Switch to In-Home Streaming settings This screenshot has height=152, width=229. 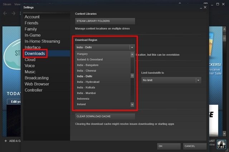(42, 41)
